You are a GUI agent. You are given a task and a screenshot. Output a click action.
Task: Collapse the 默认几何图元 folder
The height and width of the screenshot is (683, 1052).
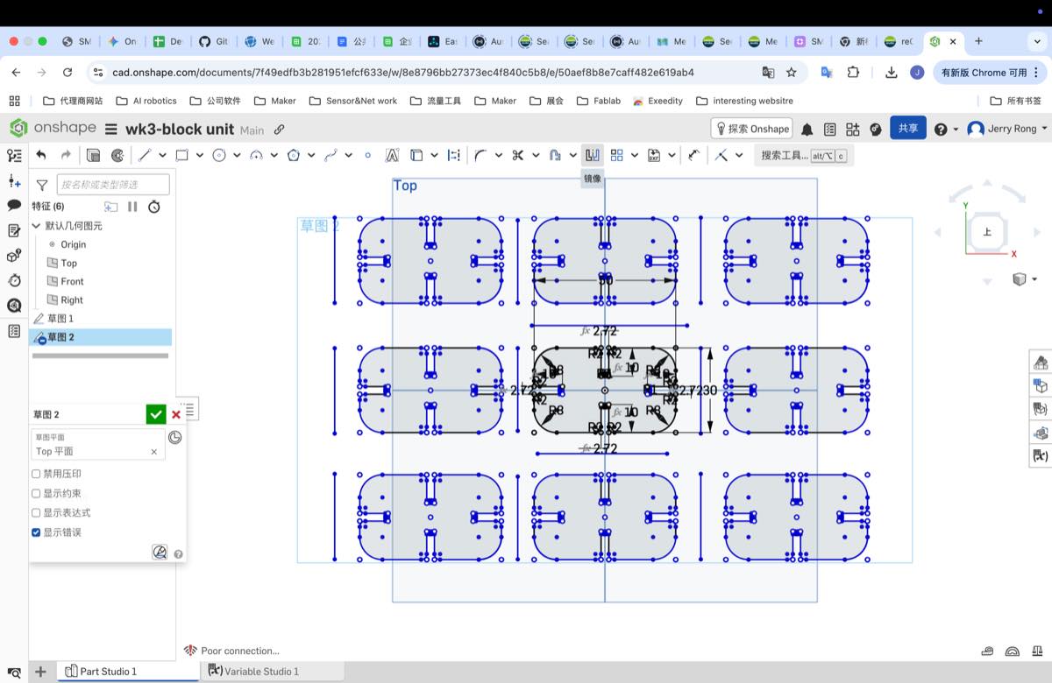[37, 226]
